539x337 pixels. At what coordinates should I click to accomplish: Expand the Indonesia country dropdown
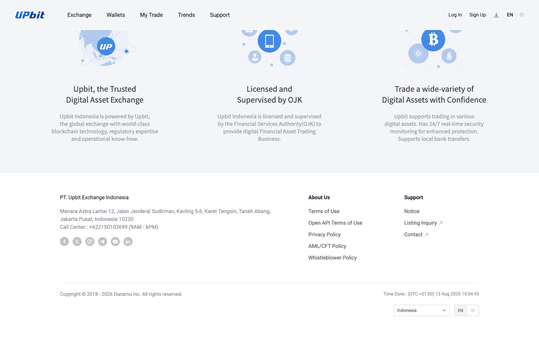pos(422,310)
